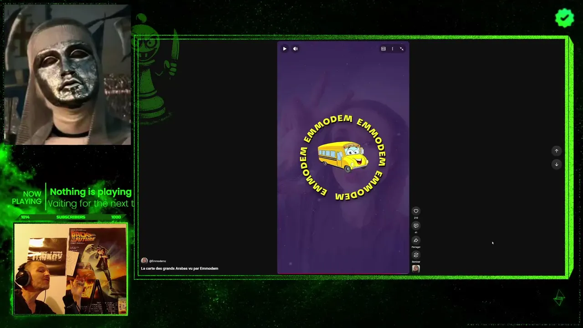Click the Remixer icon
The width and height of the screenshot is (583, 328).
tap(416, 255)
